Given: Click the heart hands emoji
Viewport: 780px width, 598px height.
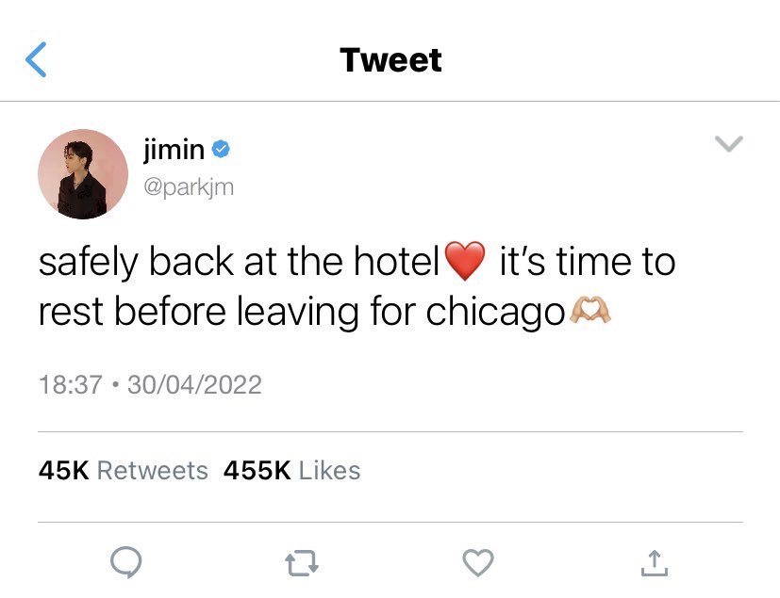Looking at the screenshot, I should coord(590,311).
